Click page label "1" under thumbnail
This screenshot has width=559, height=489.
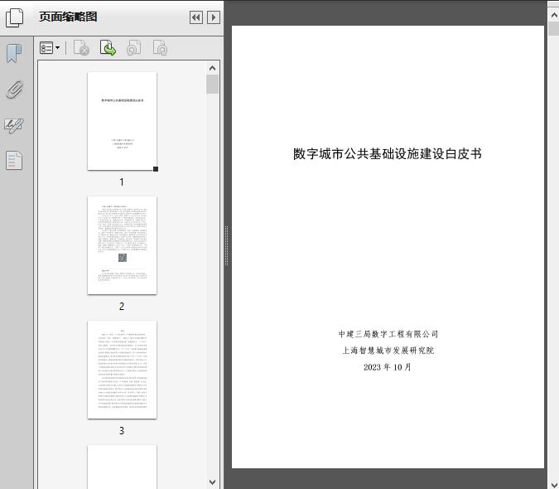122,182
